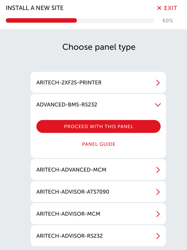Click the red X exit icon
The width and height of the screenshot is (187, 250).
(x=159, y=8)
